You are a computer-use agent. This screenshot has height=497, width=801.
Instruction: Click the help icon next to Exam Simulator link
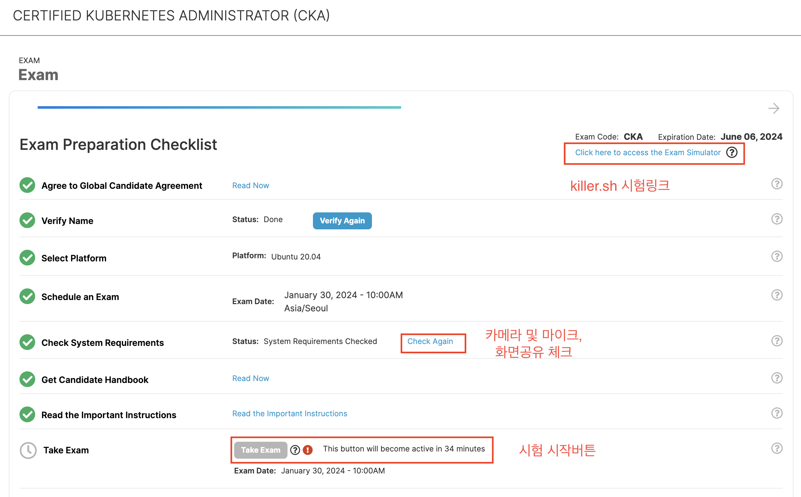732,152
